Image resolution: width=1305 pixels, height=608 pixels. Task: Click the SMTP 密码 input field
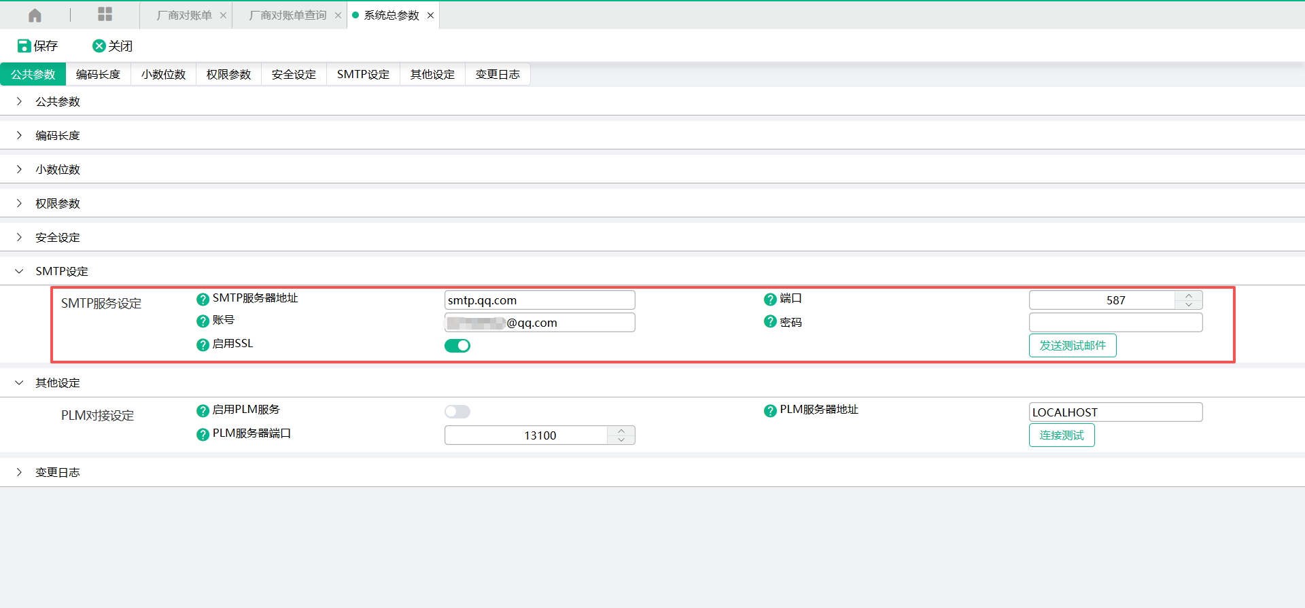pos(1115,322)
